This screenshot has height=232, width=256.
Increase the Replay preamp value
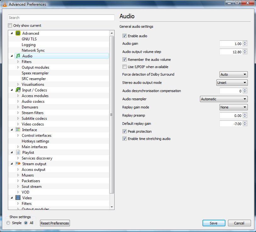245,114
